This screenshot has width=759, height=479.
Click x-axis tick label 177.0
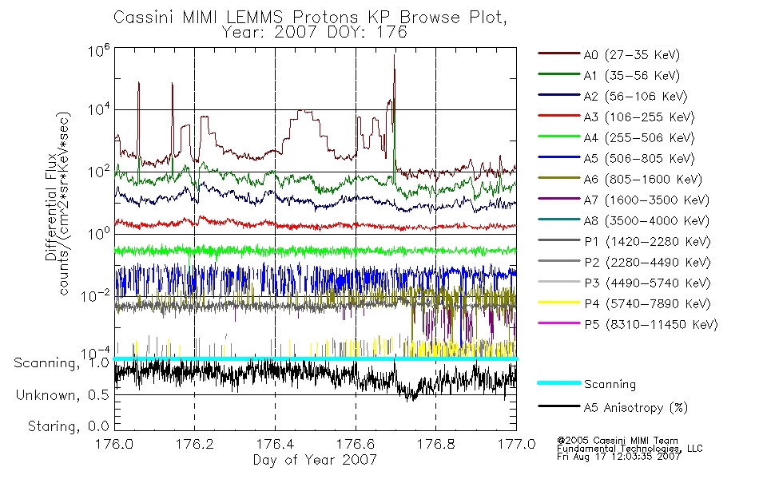coord(516,444)
